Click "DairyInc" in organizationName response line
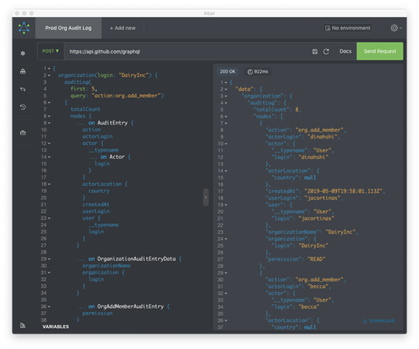Image resolution: width=419 pixels, height=349 pixels. tap(341, 232)
